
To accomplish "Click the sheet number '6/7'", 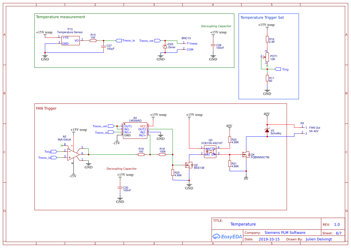I will click(339, 233).
